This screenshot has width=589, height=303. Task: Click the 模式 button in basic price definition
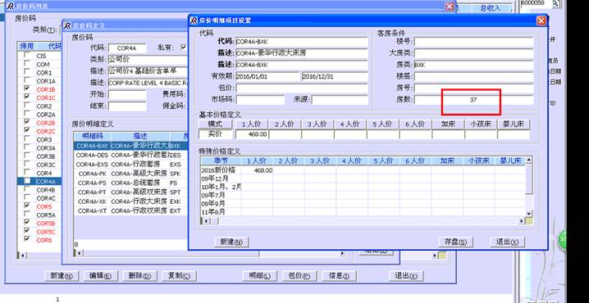click(x=214, y=124)
